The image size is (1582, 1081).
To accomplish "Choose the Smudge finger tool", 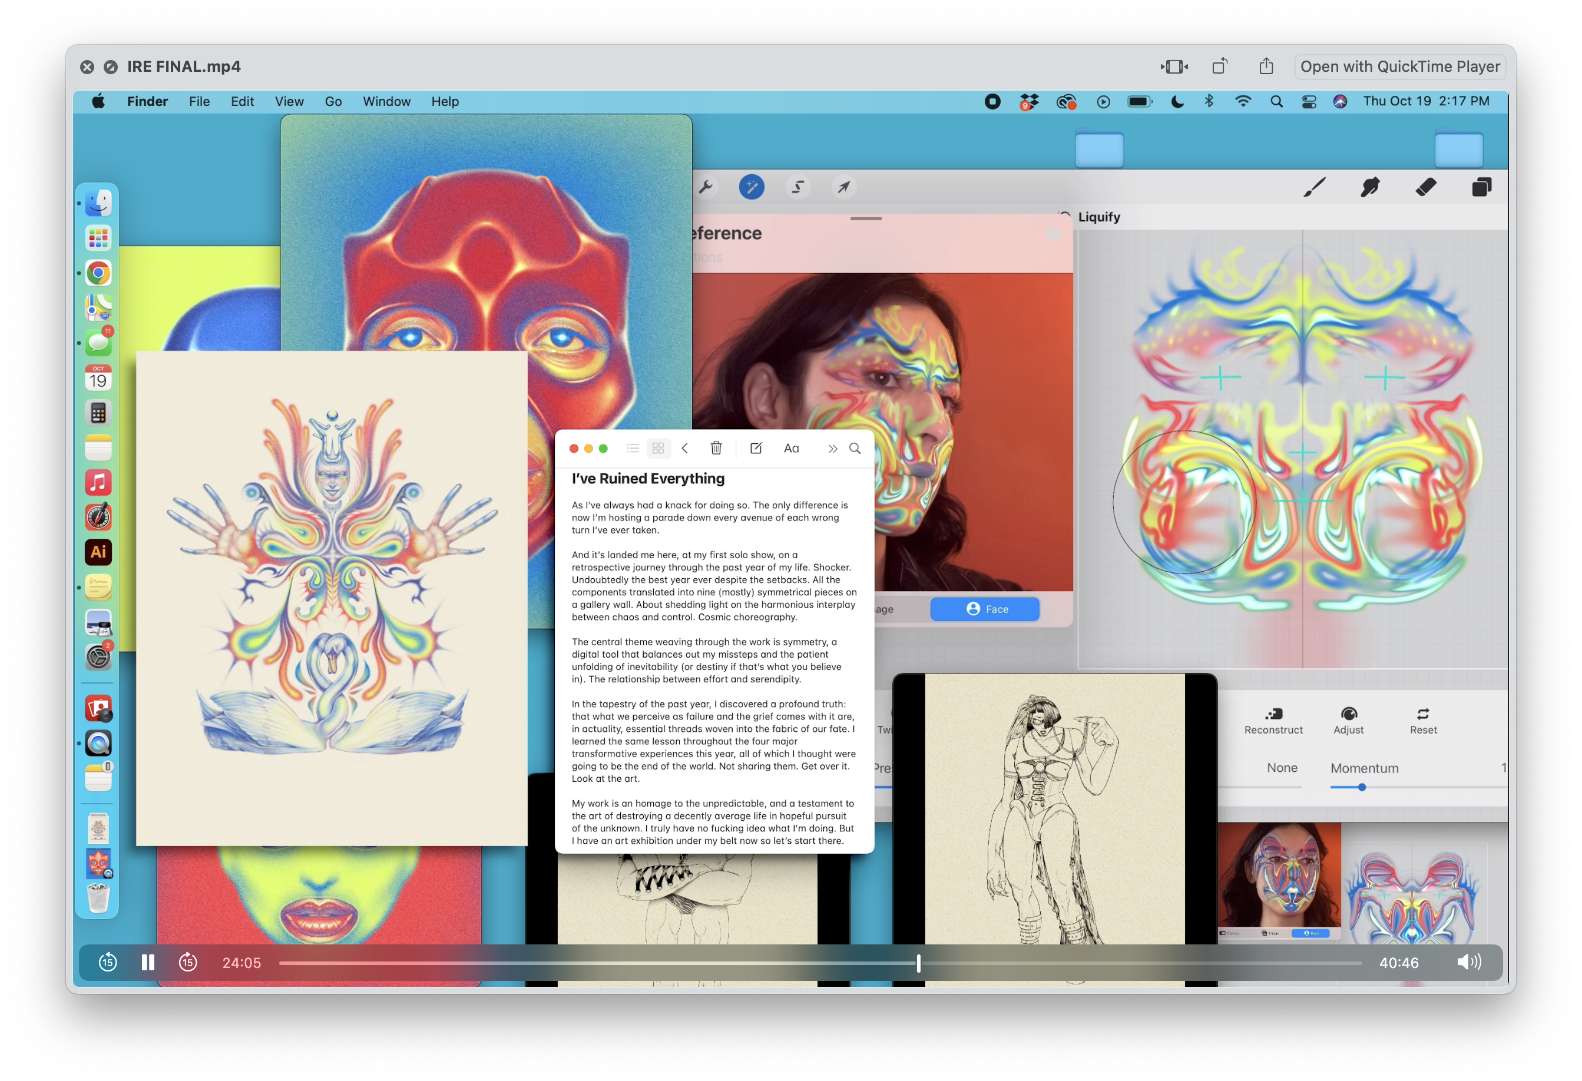I will pos(1369,187).
